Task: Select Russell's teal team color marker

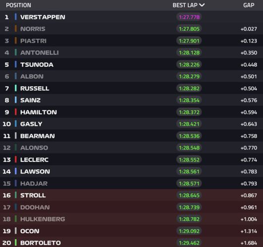Action: [x=15, y=88]
